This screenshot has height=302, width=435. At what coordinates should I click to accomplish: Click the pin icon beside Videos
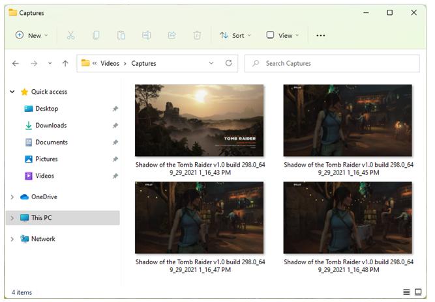(x=115, y=176)
